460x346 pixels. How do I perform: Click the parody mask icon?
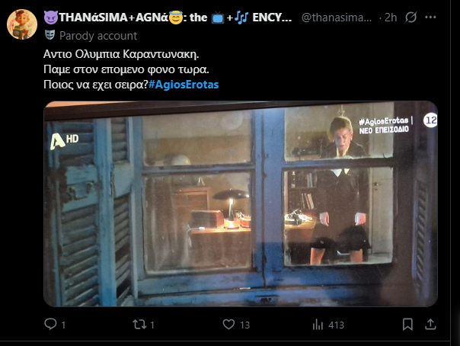(x=50, y=35)
